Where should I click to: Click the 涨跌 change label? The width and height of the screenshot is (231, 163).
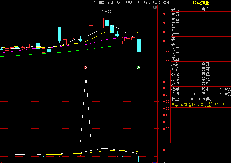(x=175, y=69)
